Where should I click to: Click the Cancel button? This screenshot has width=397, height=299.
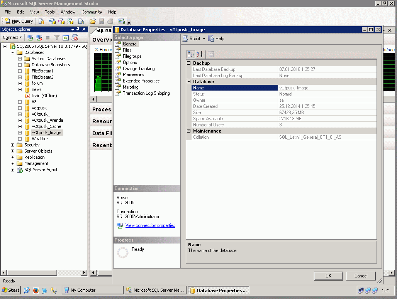coord(361,276)
